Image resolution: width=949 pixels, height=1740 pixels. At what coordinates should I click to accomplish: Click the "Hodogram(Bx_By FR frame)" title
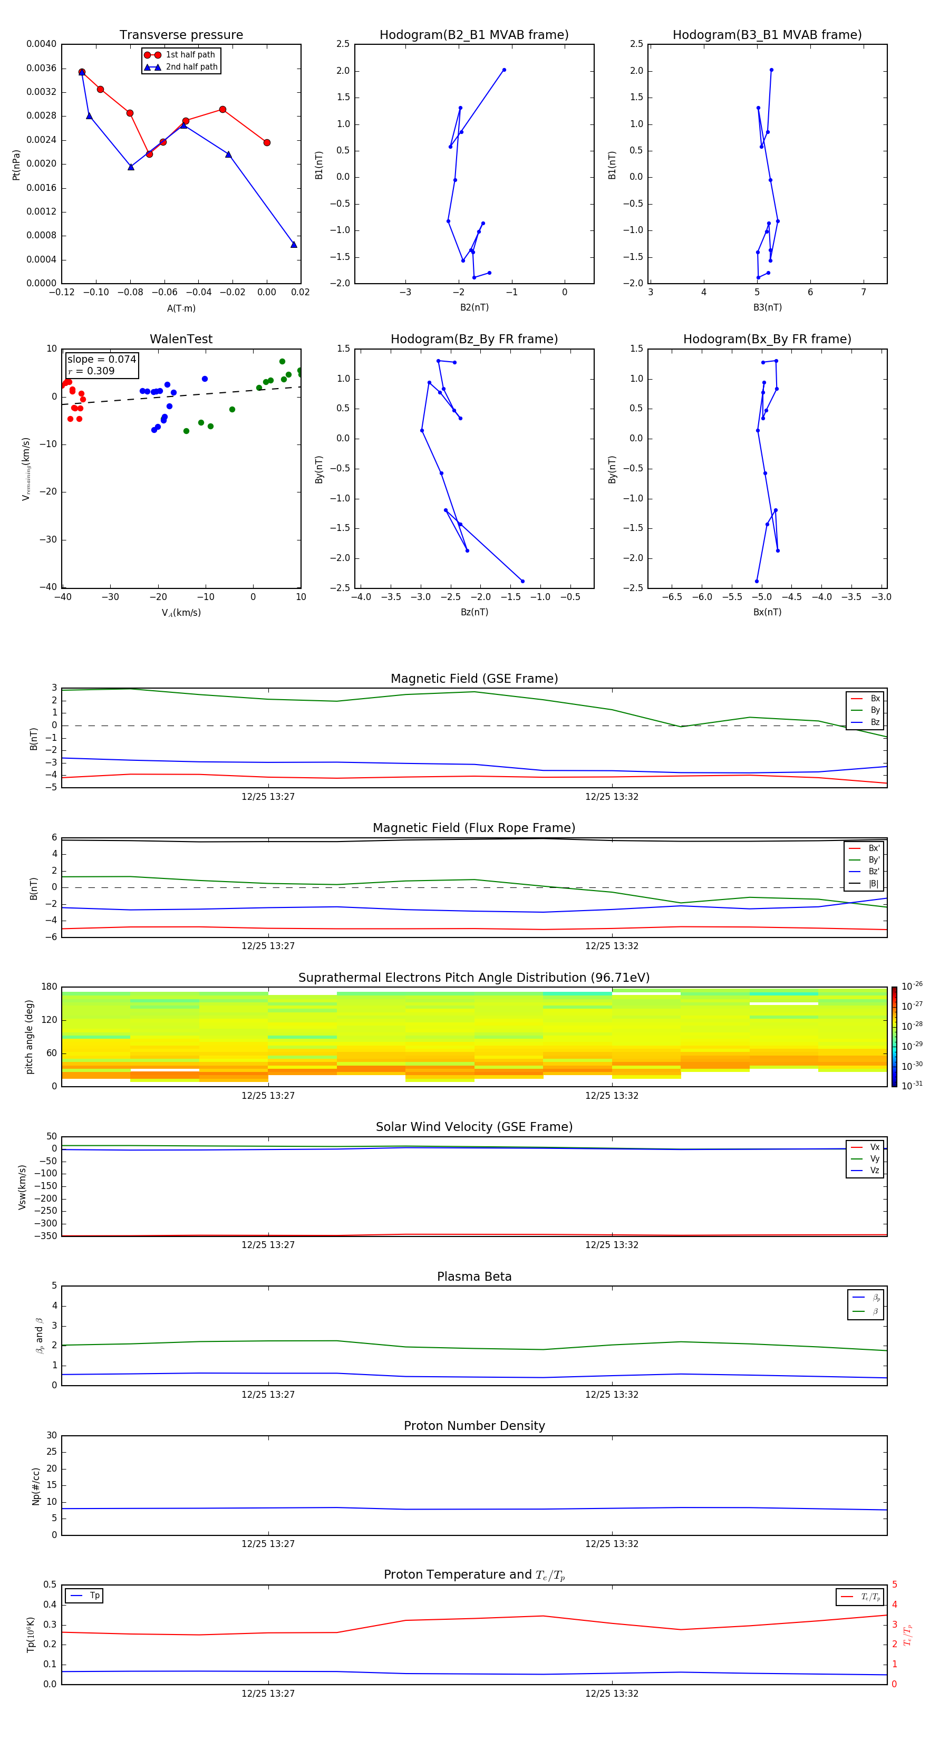pos(767,339)
